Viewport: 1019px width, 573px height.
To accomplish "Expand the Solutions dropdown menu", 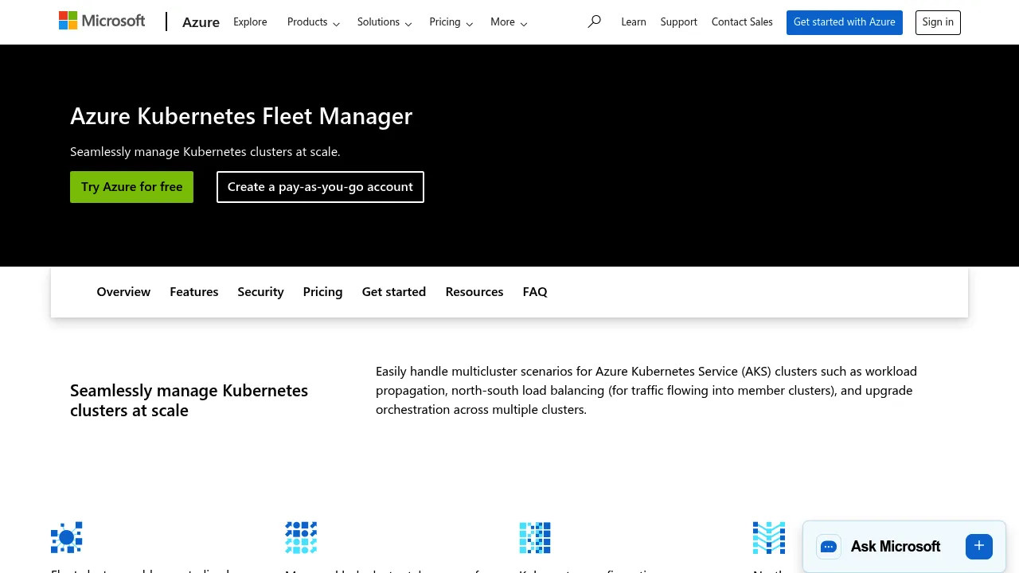I will pos(385,22).
